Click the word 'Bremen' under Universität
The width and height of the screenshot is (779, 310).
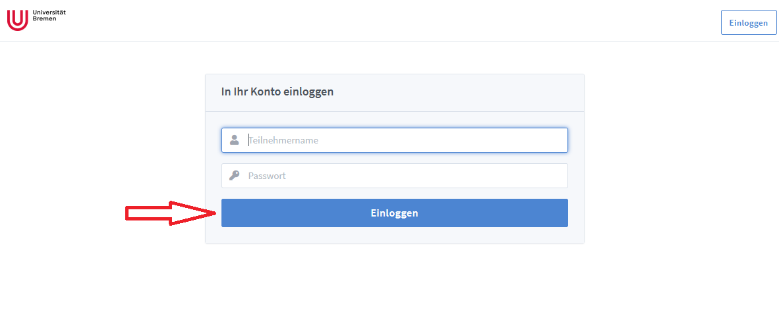[x=45, y=20]
